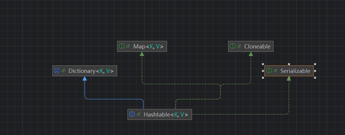Select the Dictionary<K, V> node label
Screen dimensions: 345x135
point(91,71)
